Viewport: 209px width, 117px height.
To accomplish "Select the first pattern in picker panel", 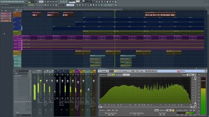I will coord(6,13).
